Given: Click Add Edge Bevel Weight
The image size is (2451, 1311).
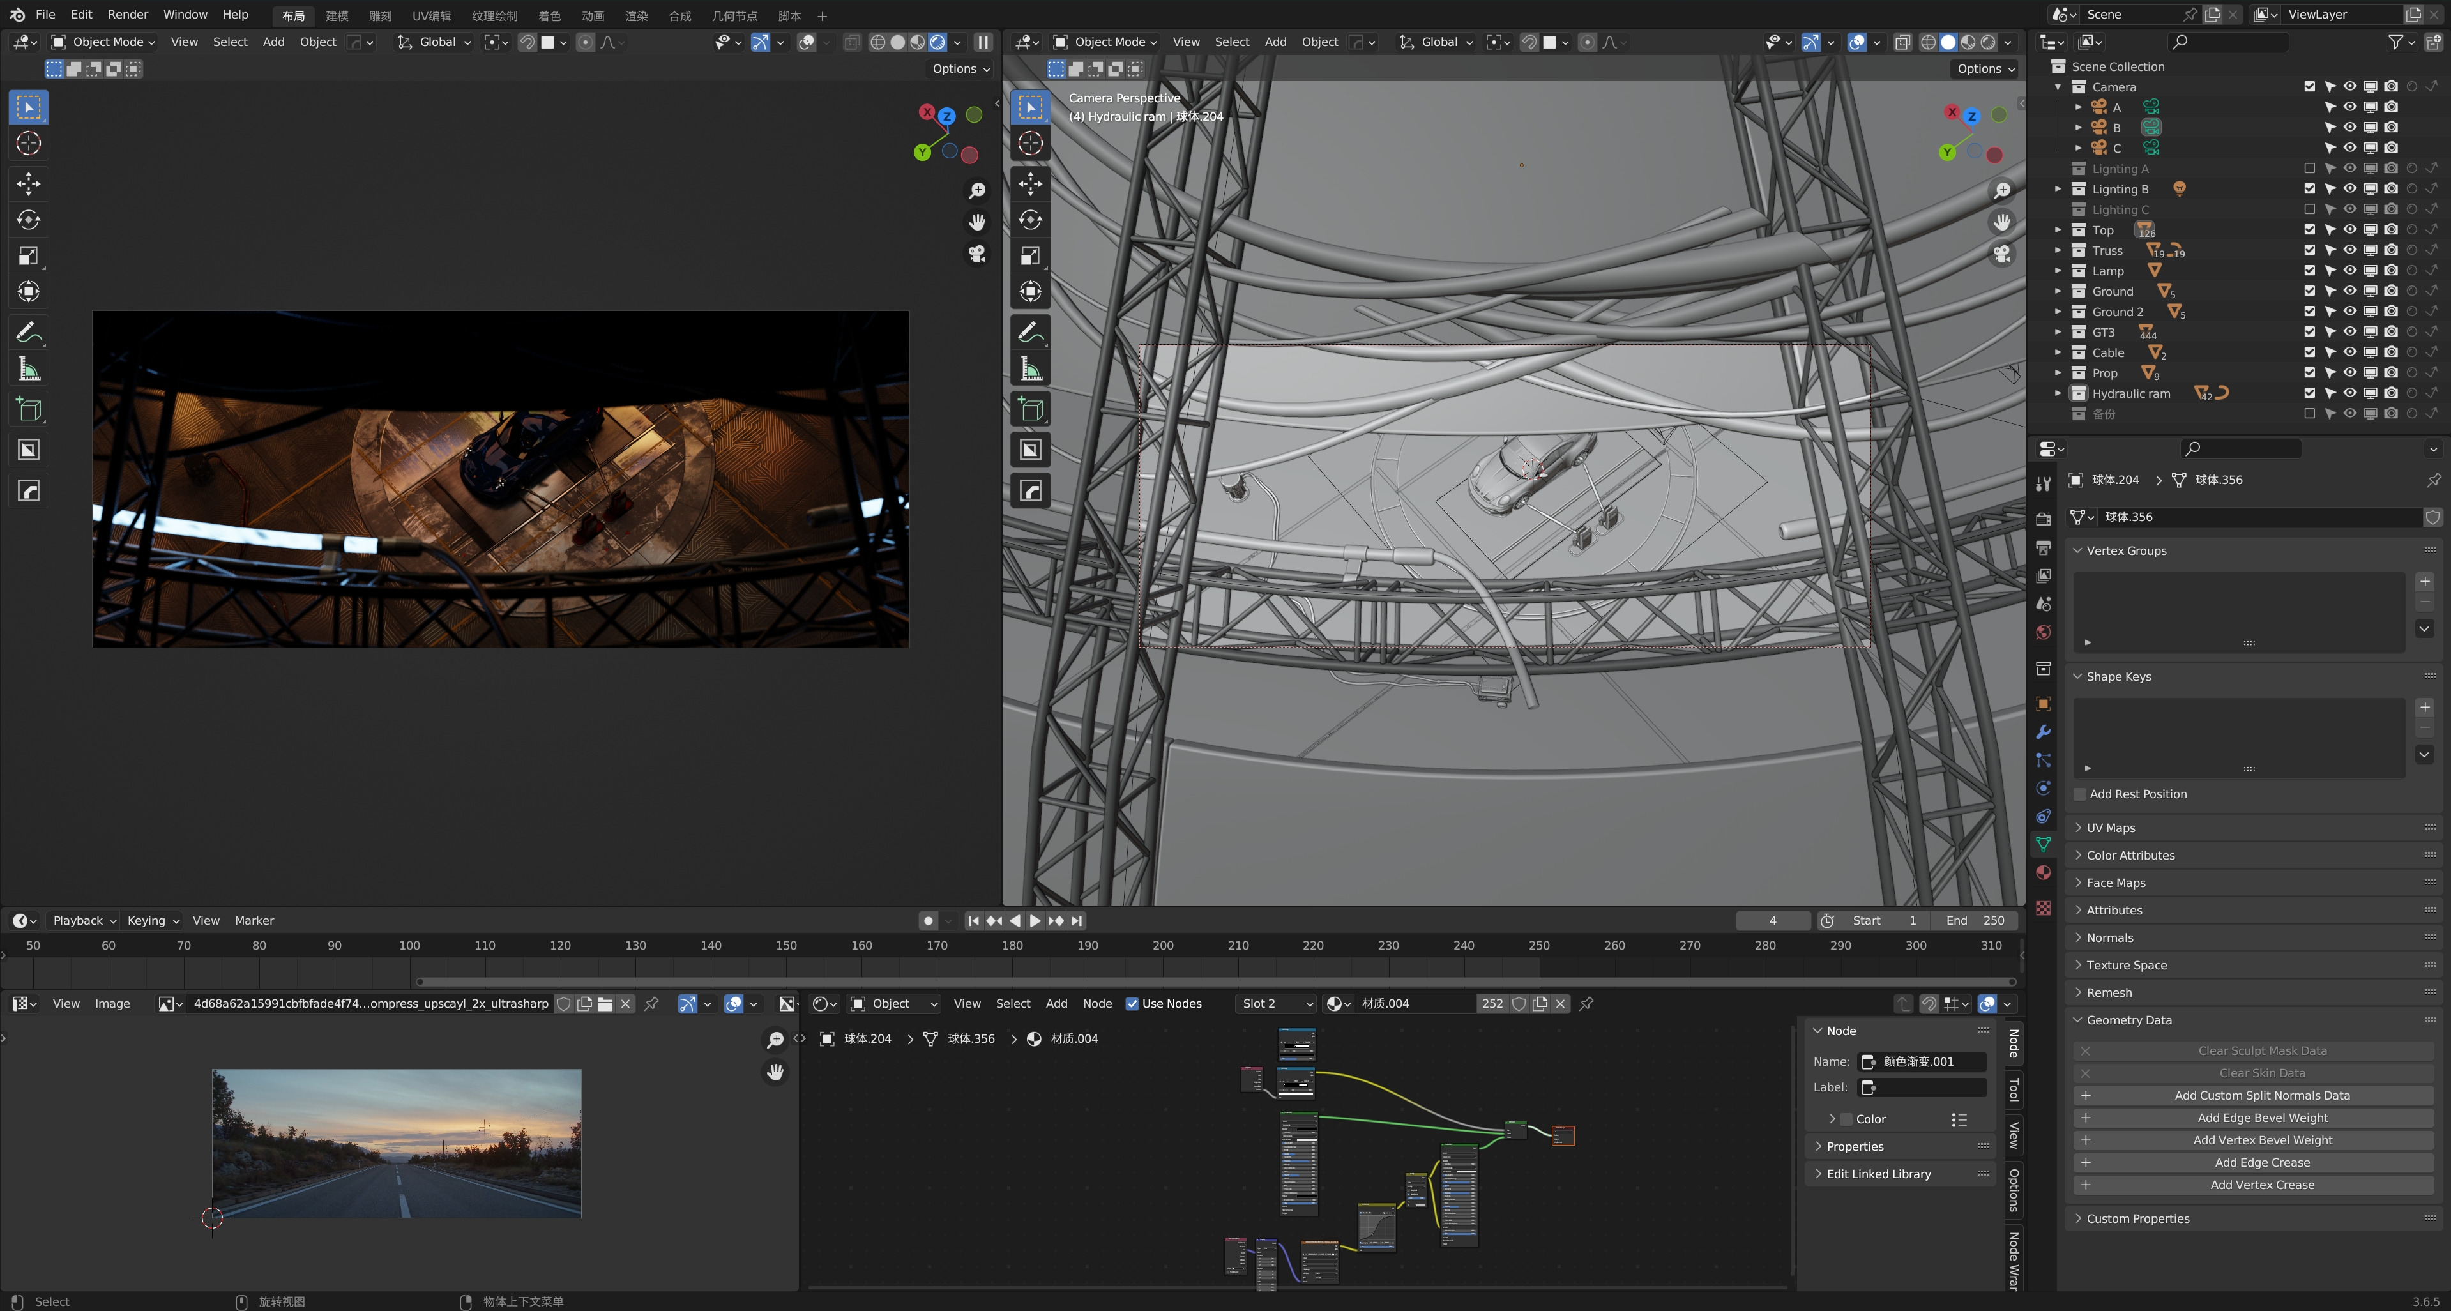Looking at the screenshot, I should (x=2253, y=1118).
